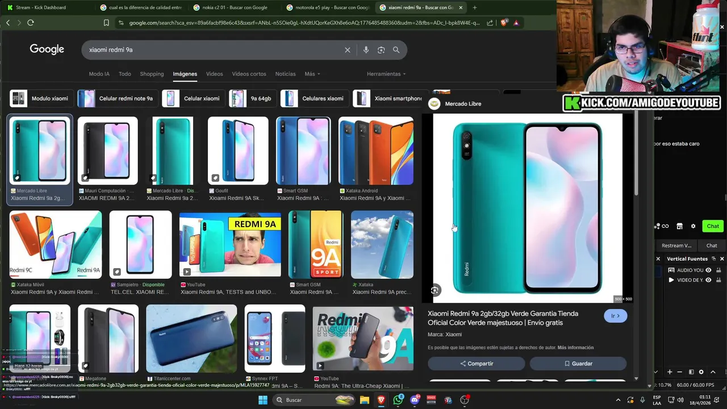Screen dimensions: 727x409
Task: Open WhatsApp from the taskbar
Action: tap(398, 400)
